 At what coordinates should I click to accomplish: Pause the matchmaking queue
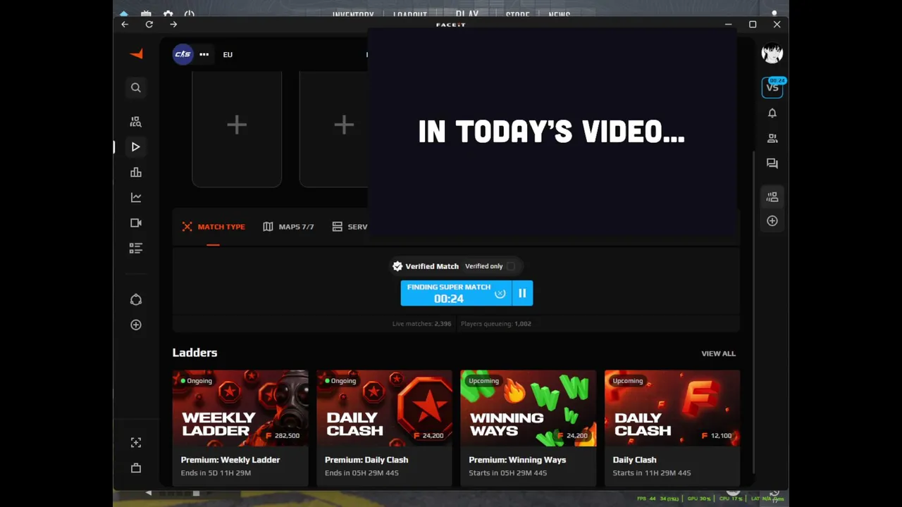click(x=522, y=293)
